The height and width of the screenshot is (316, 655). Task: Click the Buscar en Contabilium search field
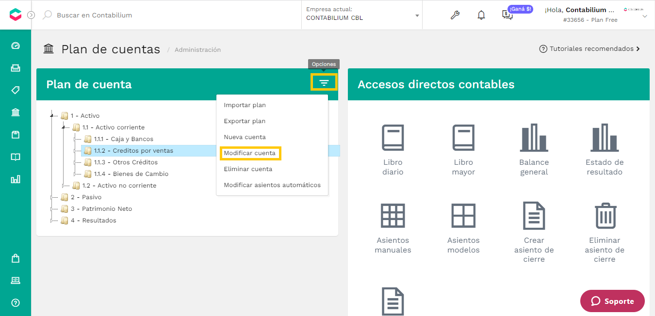pyautogui.click(x=95, y=15)
